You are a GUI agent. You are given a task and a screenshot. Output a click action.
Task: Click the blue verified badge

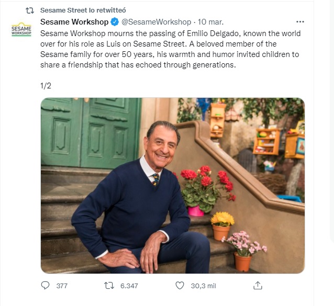click(114, 22)
